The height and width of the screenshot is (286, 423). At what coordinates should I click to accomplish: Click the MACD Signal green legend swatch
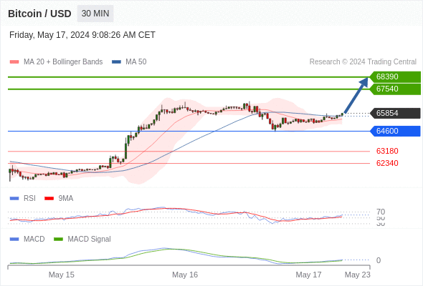tap(58, 239)
